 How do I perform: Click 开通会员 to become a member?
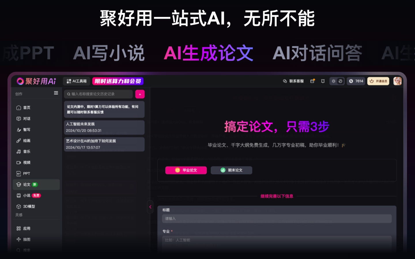coord(378,81)
